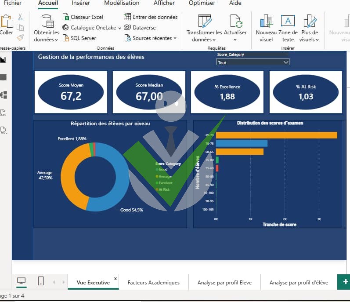The image size is (350, 302).
Task: Click the % At Risk card
Action: click(x=306, y=92)
